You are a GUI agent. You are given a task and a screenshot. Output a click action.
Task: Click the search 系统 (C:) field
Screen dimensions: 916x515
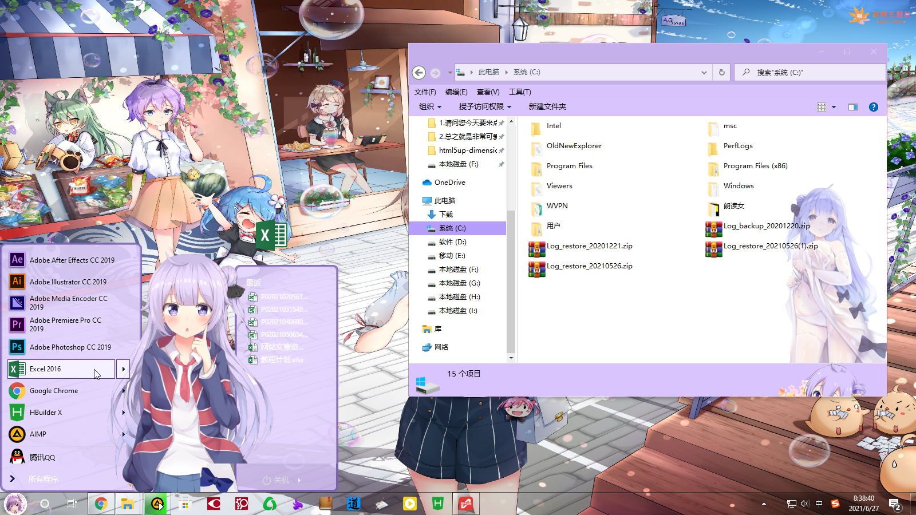click(x=810, y=73)
